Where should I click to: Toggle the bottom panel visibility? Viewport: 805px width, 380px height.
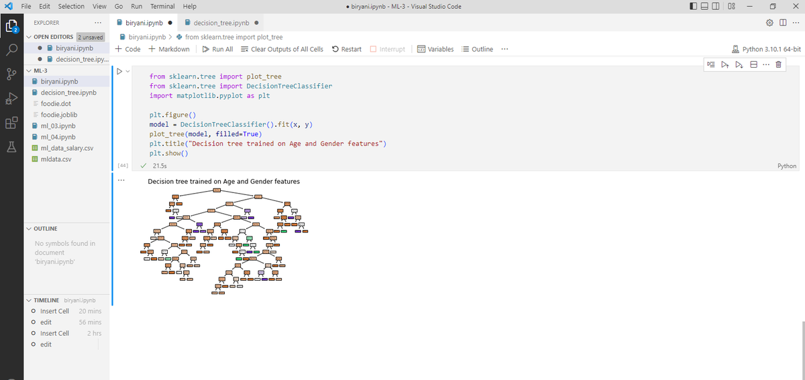tap(704, 6)
